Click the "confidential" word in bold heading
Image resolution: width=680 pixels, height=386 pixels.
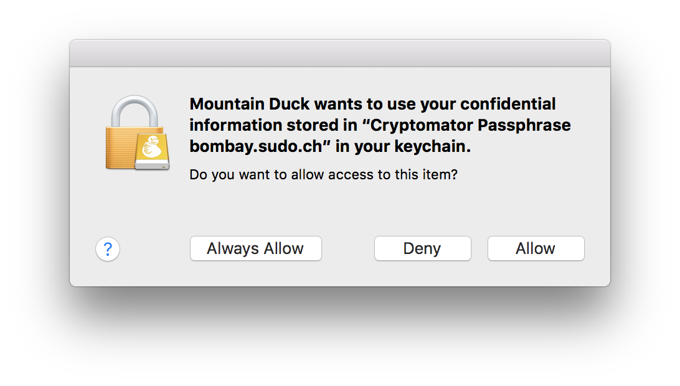coord(508,104)
